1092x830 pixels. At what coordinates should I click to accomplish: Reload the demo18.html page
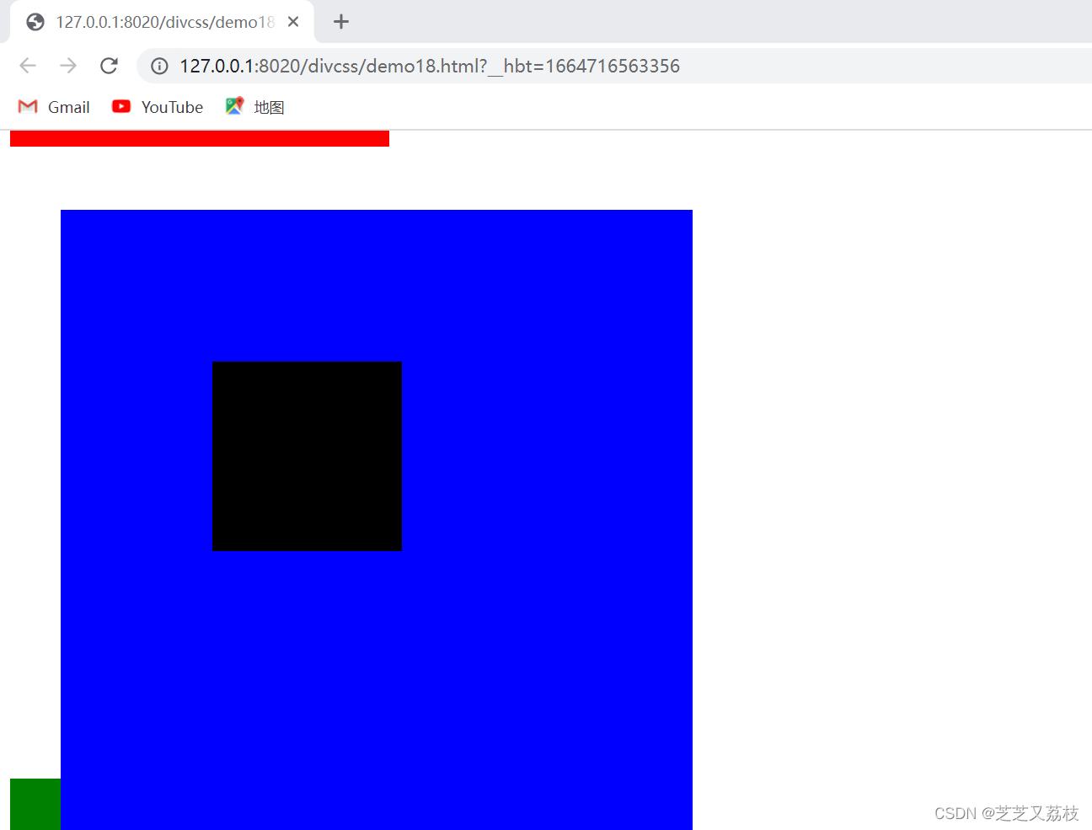click(x=109, y=66)
